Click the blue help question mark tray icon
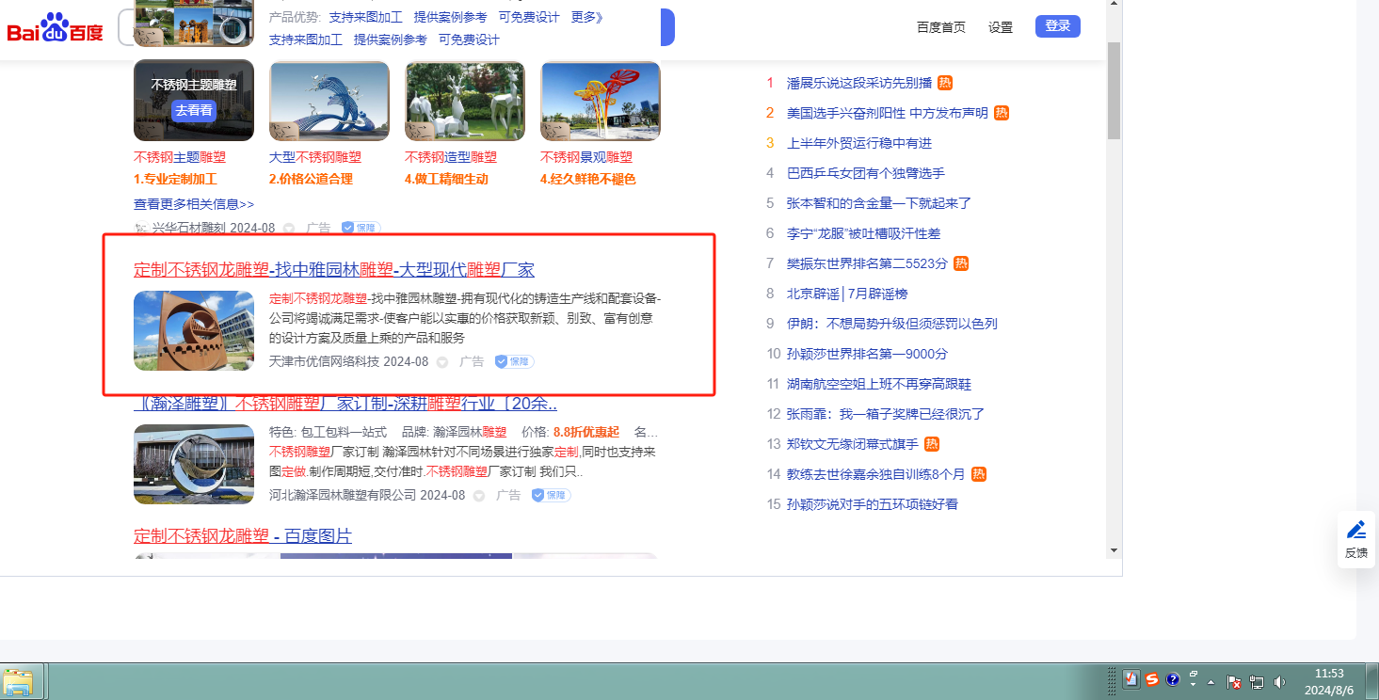Image resolution: width=1379 pixels, height=700 pixels. [x=1173, y=679]
